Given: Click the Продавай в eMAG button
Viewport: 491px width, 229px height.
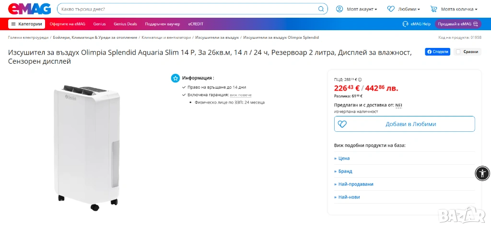Looking at the screenshot, I should click(x=457, y=24).
